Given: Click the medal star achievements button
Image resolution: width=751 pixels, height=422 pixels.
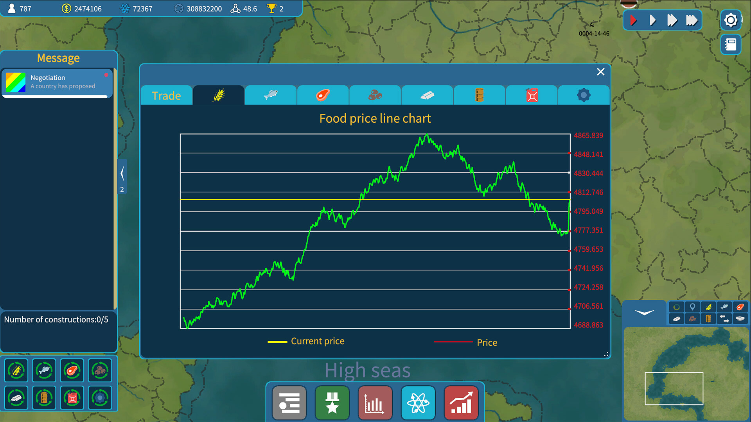Looking at the screenshot, I should click(x=332, y=403).
